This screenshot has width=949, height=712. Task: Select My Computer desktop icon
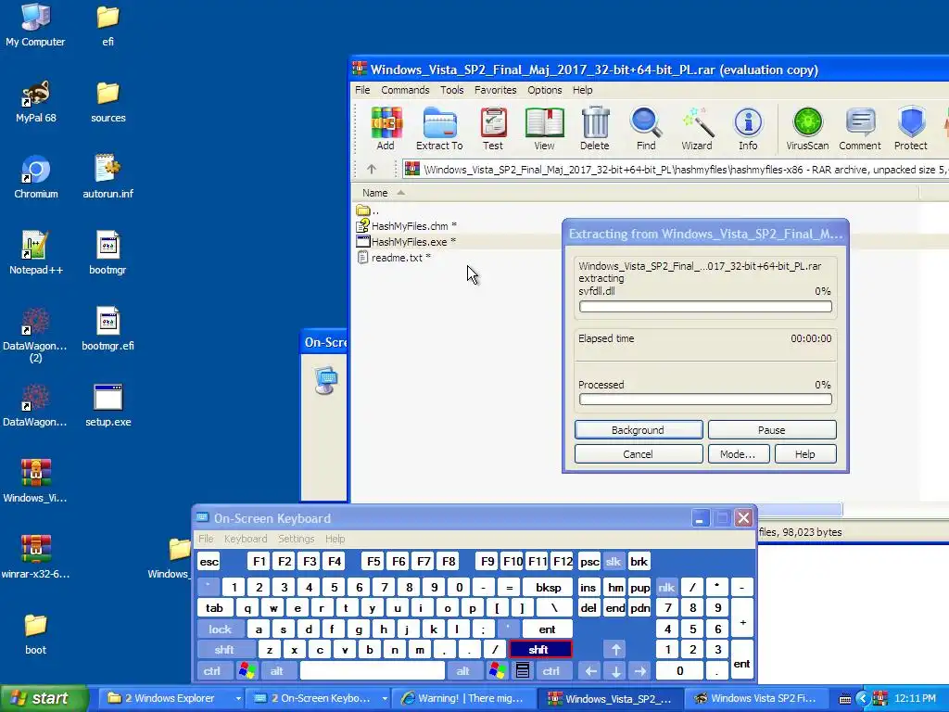35,25
